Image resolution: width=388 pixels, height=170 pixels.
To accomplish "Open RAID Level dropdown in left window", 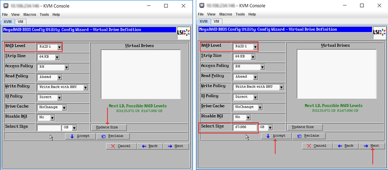I will point(49,47).
